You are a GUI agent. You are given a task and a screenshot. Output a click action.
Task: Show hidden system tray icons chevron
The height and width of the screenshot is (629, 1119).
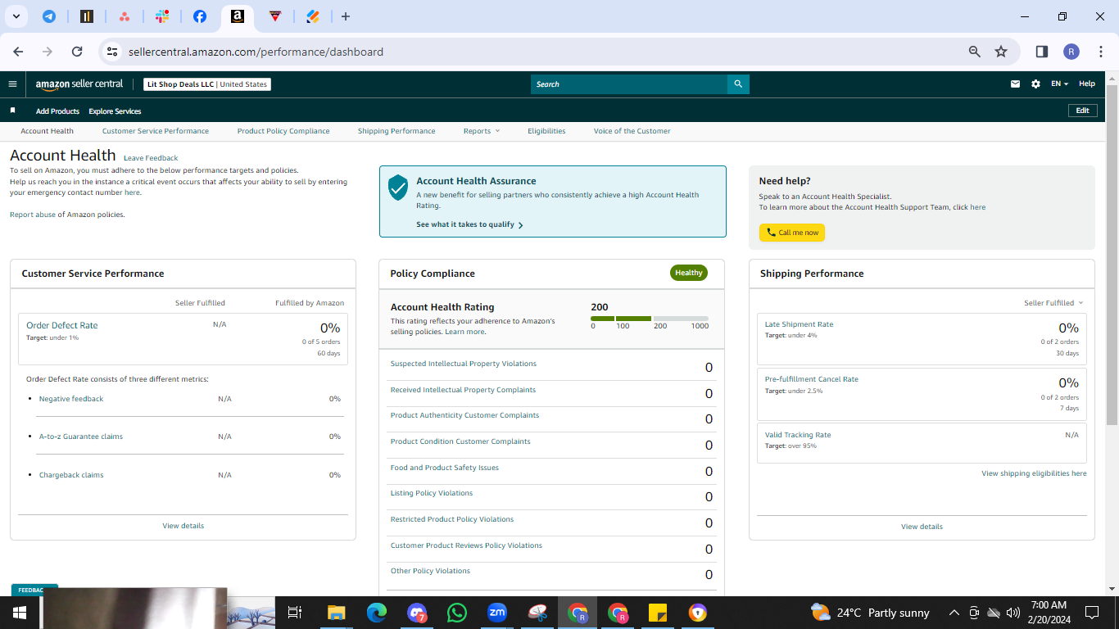click(954, 613)
